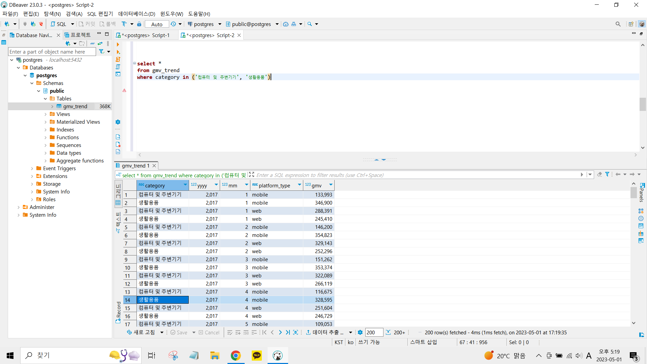This screenshot has height=364, width=647.
Task: Toggle Auto commit mode button
Action: 157,24
